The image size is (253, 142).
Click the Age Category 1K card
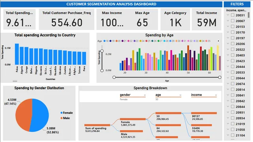175,19
